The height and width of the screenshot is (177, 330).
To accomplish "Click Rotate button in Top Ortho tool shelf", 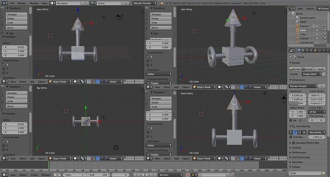I will click(17, 97).
